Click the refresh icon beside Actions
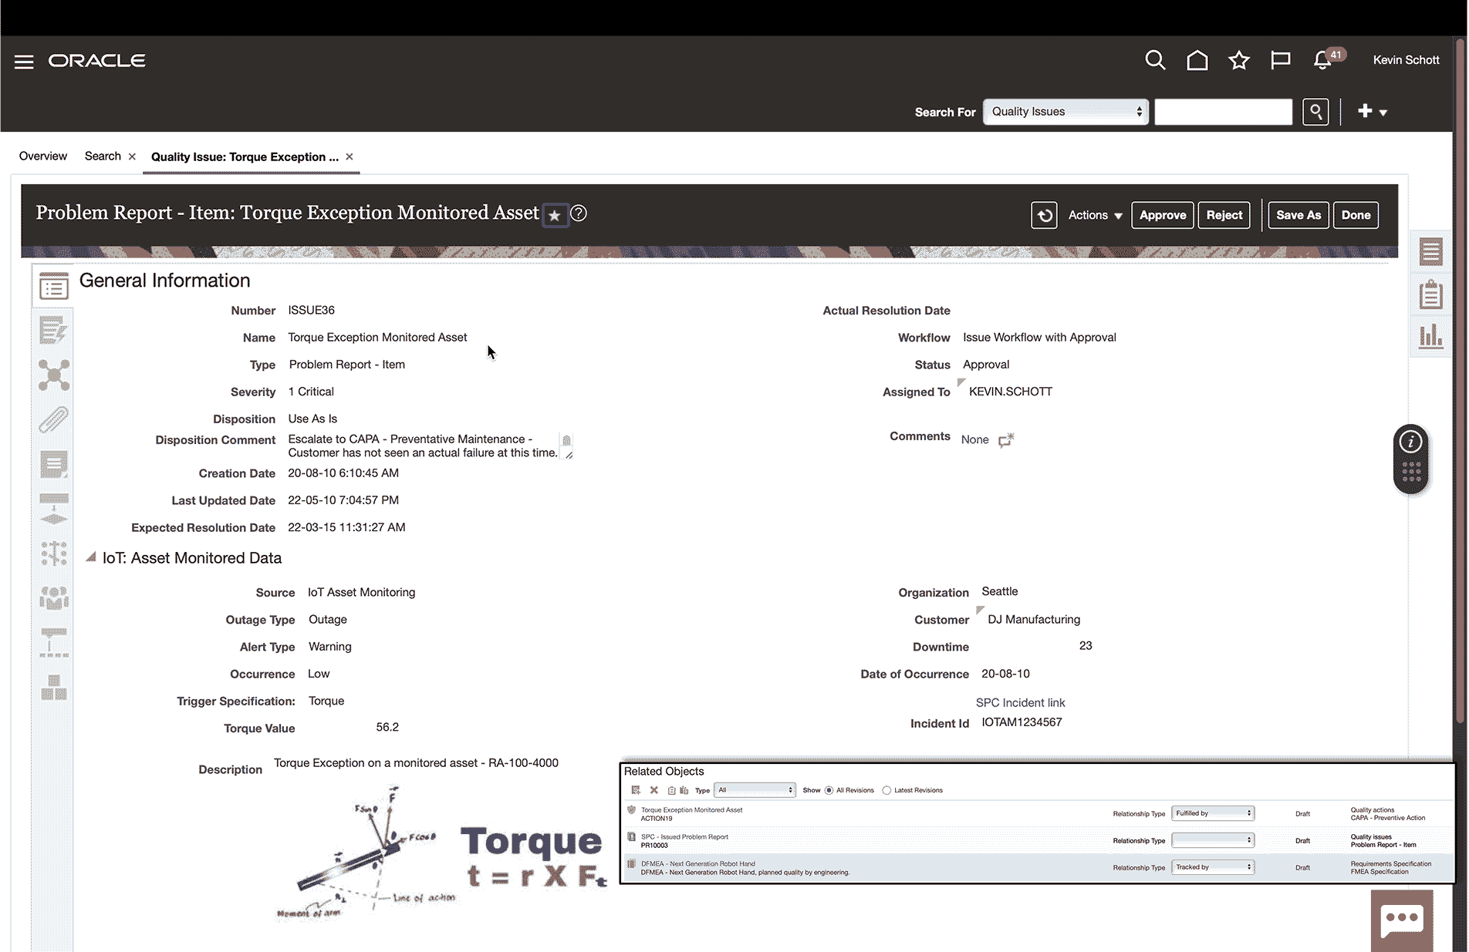 [1044, 215]
